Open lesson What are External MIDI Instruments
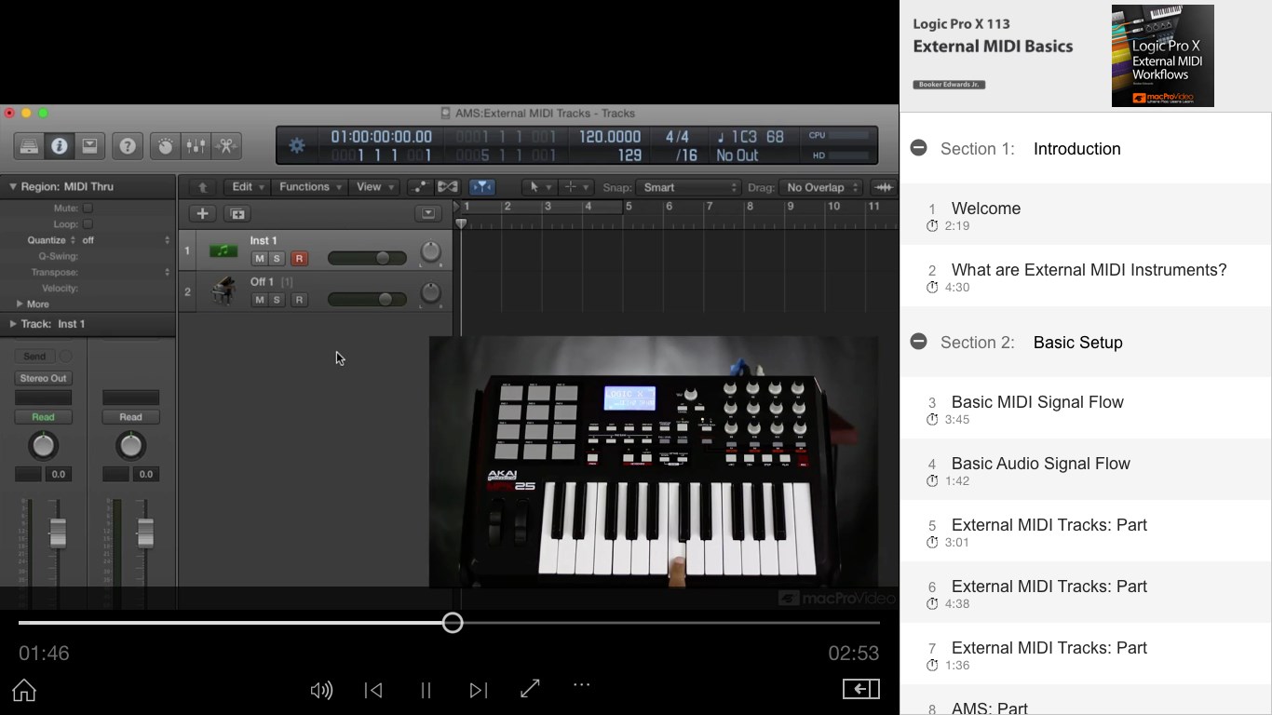The height and width of the screenshot is (715, 1272). (1086, 276)
